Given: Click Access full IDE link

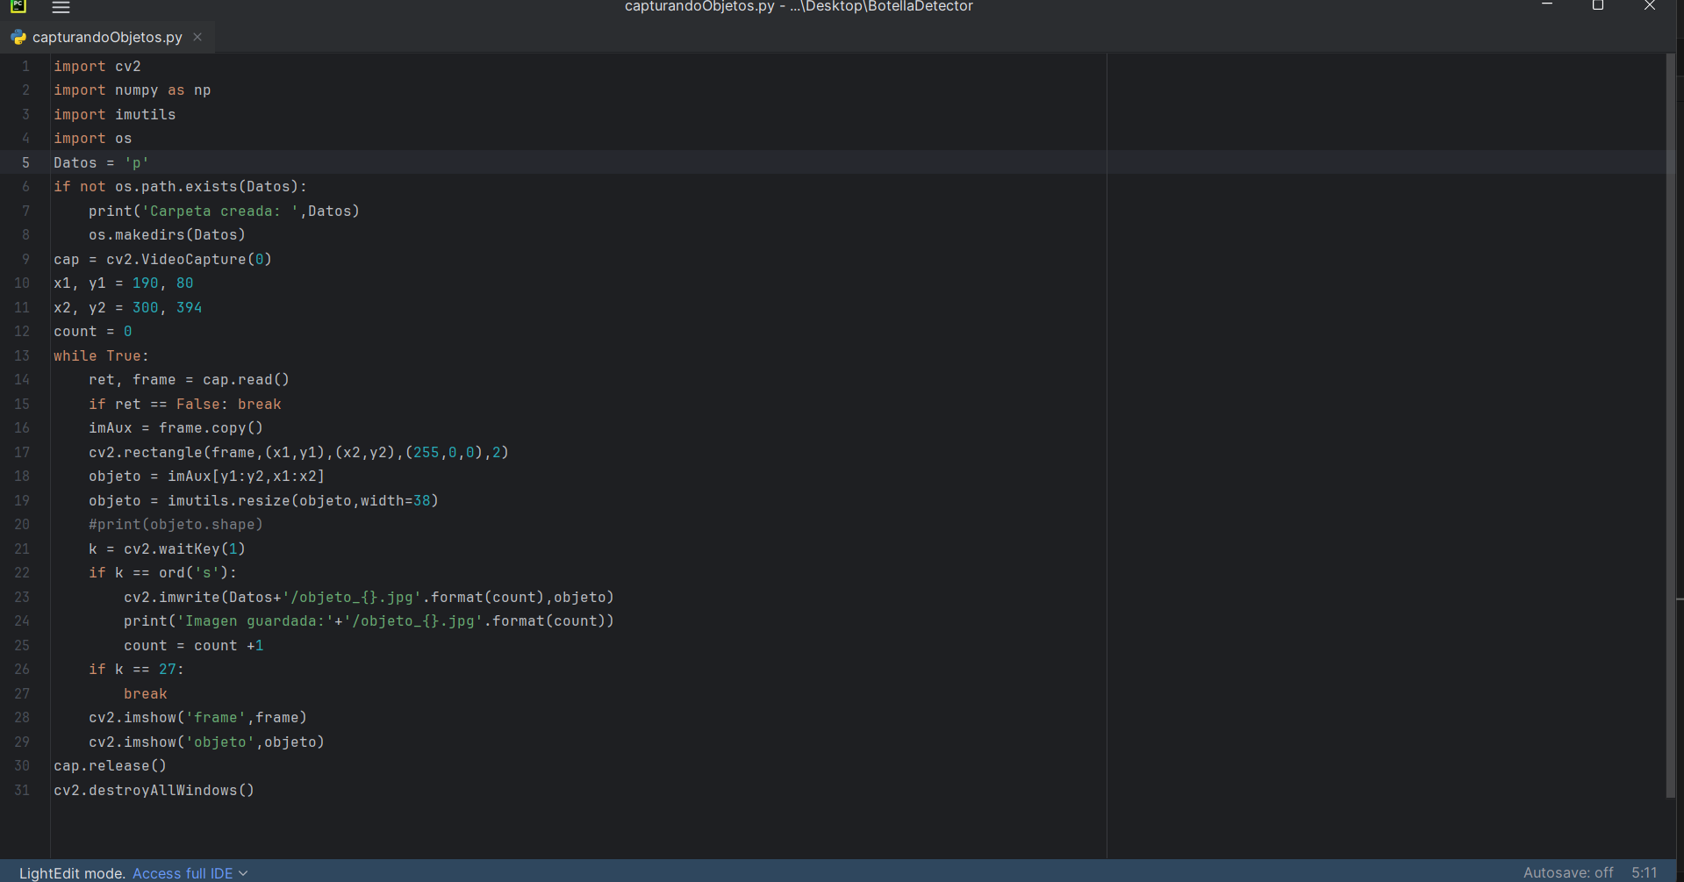Looking at the screenshot, I should click(x=183, y=873).
